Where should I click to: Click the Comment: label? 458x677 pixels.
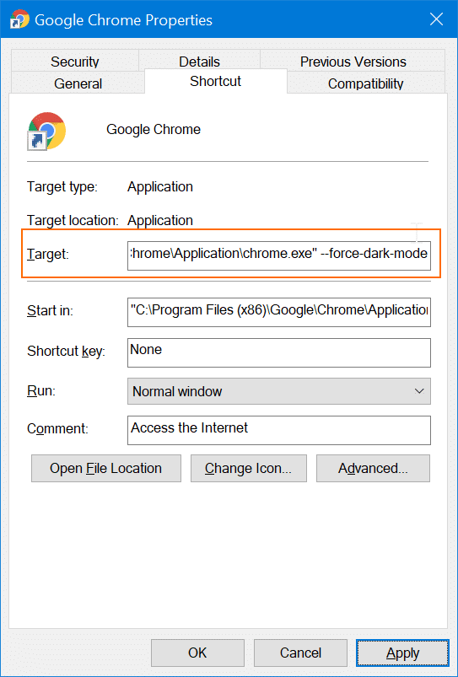57,429
